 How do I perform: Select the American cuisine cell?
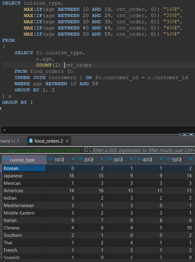[24, 191]
